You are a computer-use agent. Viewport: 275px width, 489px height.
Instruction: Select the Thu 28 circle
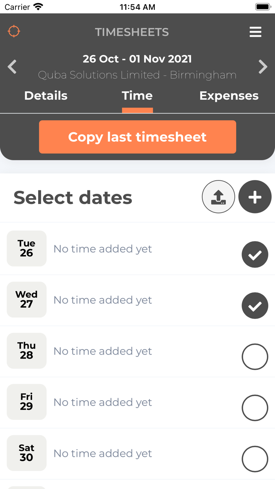(255, 357)
